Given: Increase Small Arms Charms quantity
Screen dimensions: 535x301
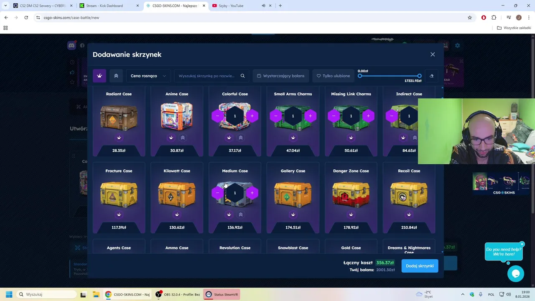Looking at the screenshot, I should 310,116.
